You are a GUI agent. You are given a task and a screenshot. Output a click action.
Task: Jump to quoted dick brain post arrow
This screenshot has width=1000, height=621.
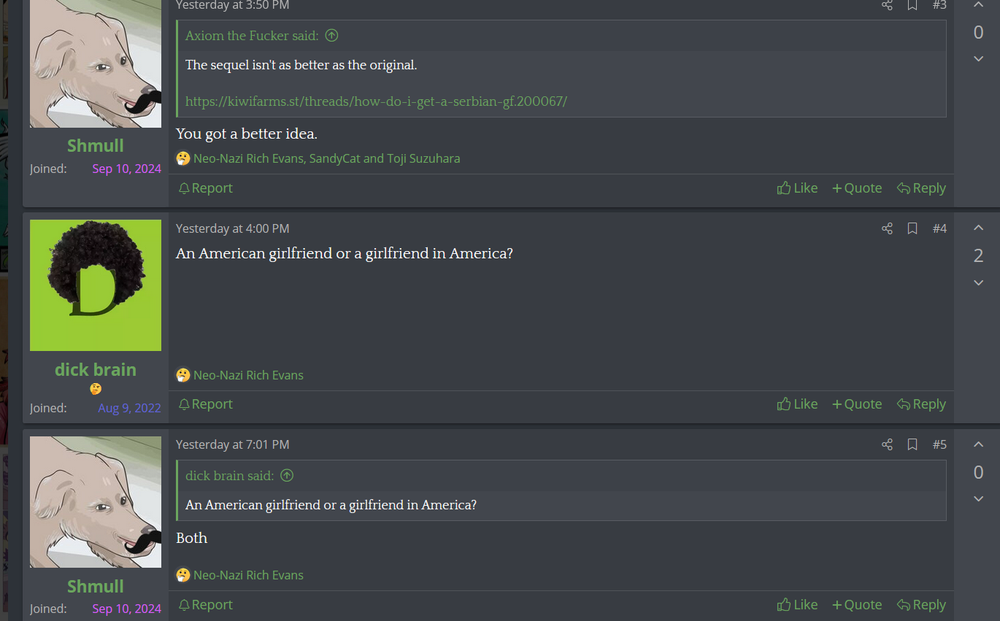(x=287, y=476)
